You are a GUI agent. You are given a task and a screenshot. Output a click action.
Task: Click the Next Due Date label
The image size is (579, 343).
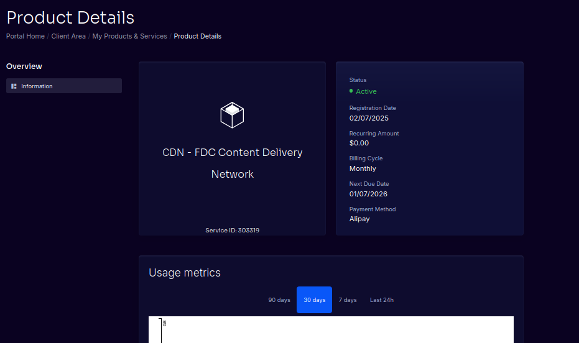(369, 184)
